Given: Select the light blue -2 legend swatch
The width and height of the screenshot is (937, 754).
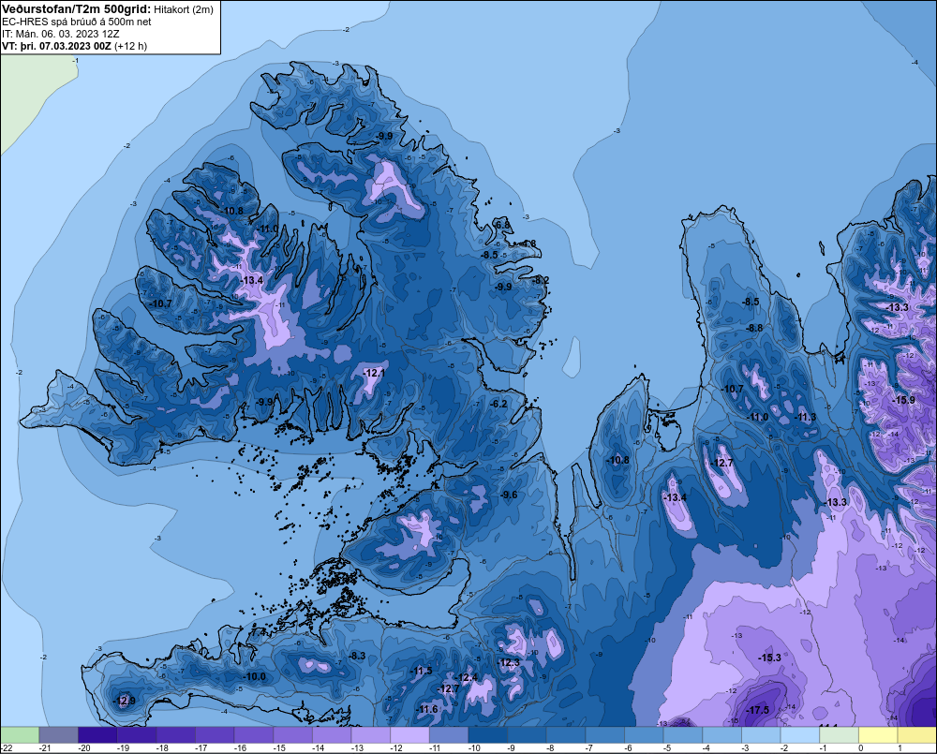Looking at the screenshot, I should [x=801, y=735].
